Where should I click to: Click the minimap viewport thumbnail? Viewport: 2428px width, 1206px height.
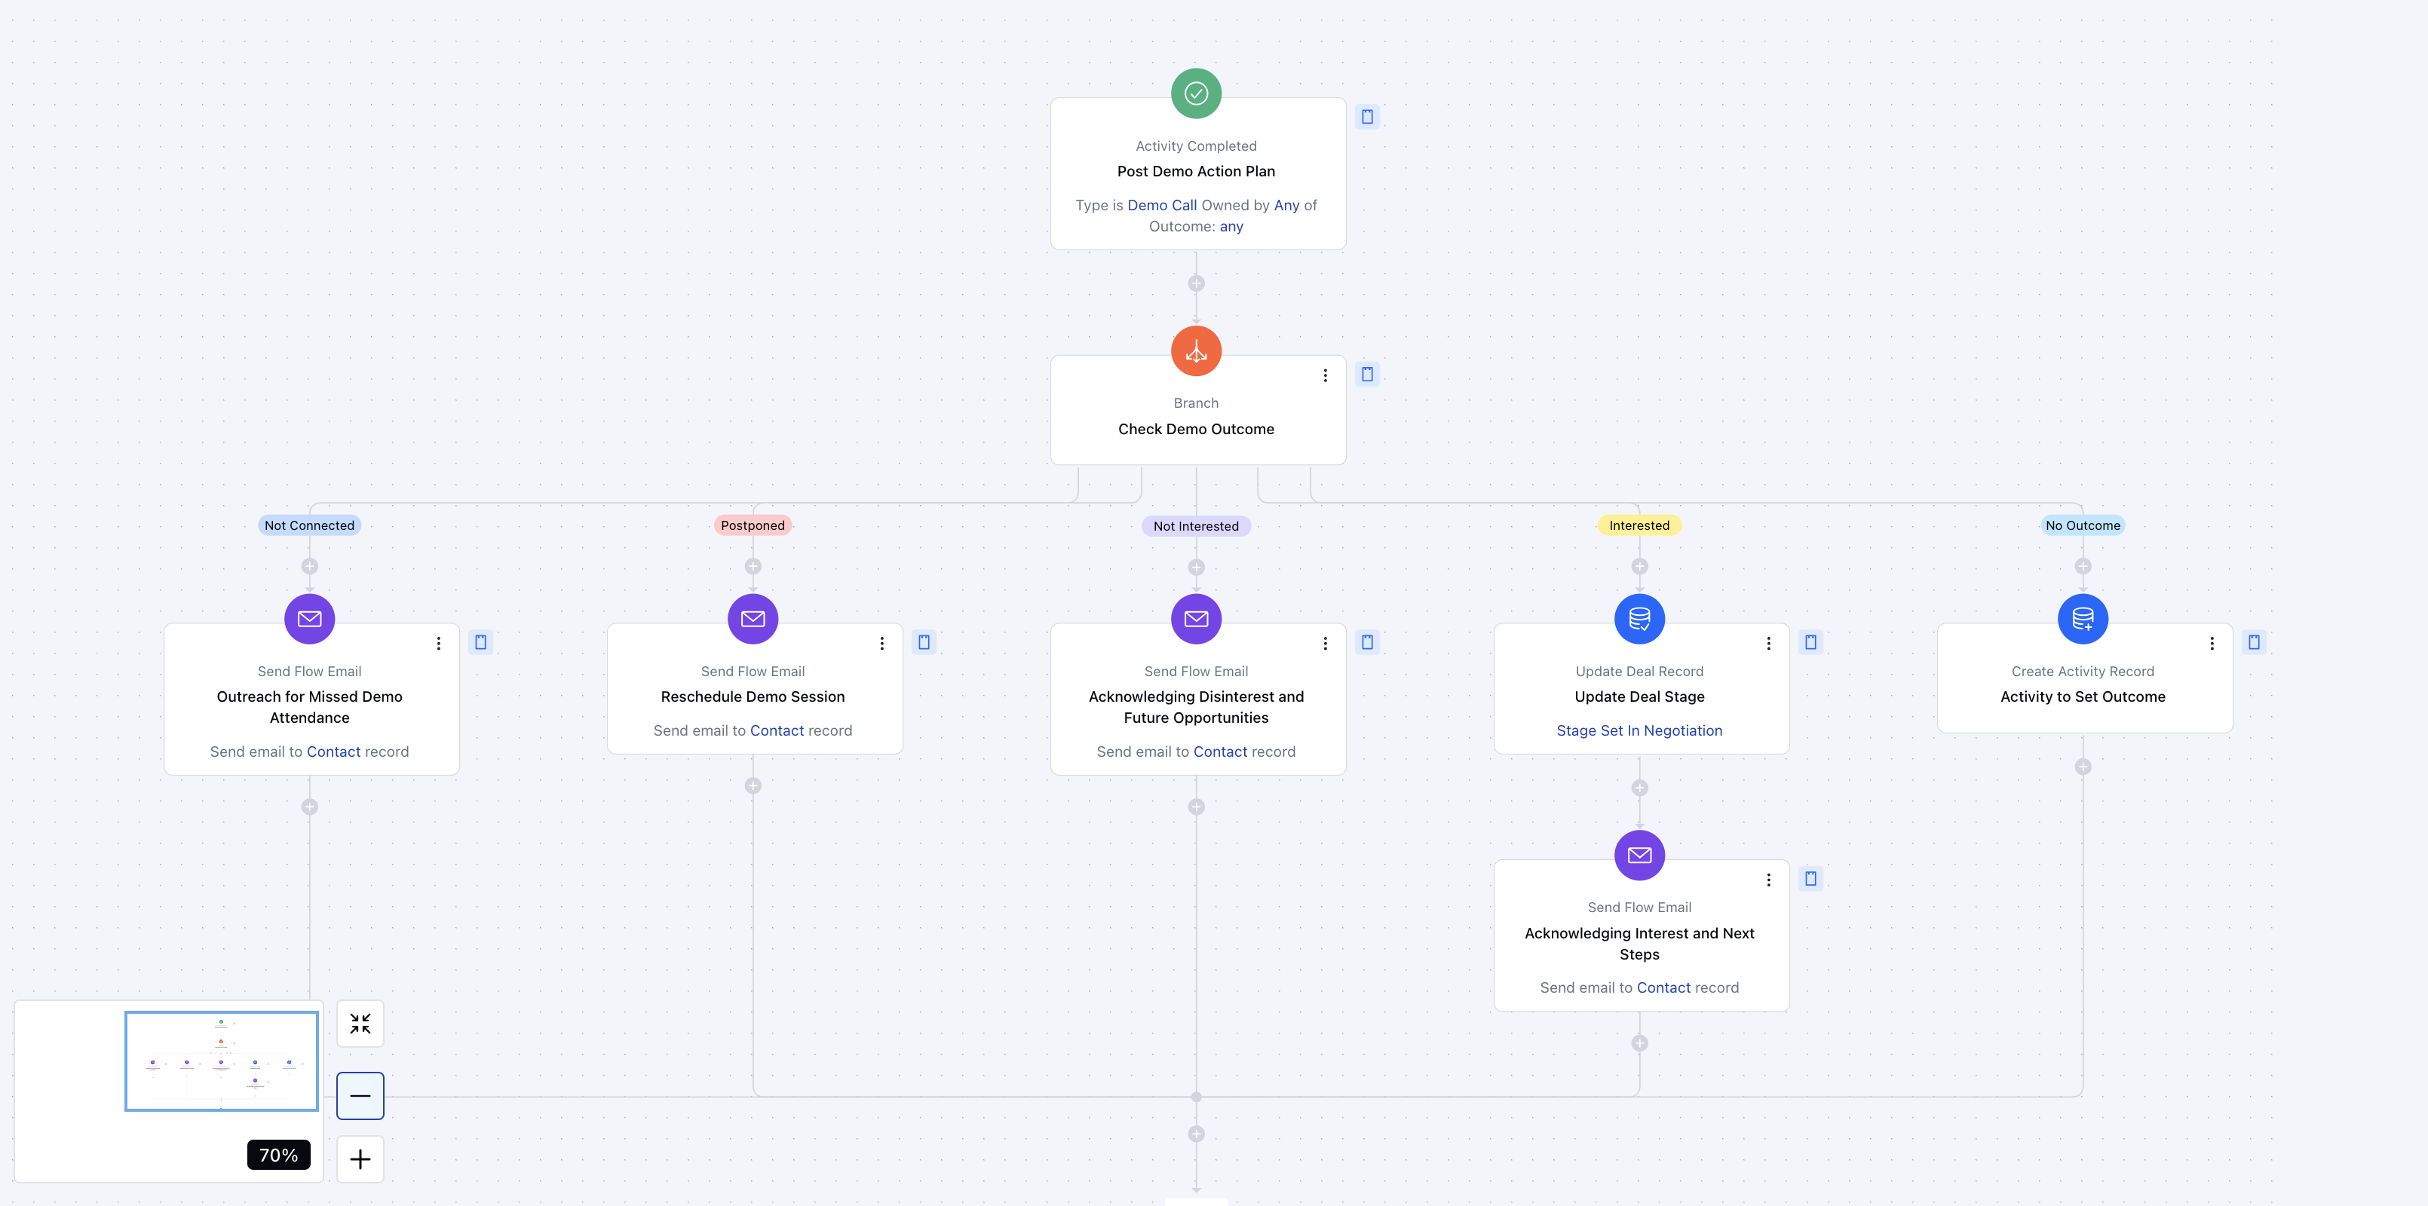222,1061
